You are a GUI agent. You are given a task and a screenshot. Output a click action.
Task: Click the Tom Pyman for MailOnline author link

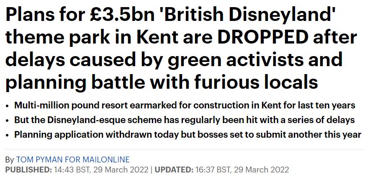[x=73, y=160]
